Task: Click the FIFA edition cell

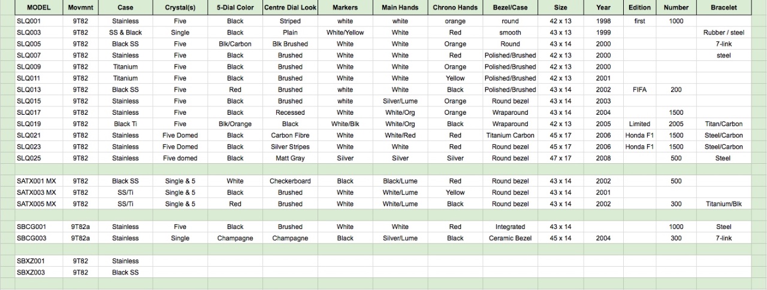Action: tap(639, 90)
